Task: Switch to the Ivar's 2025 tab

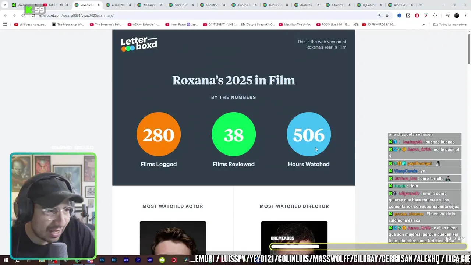Action: pos(181,5)
